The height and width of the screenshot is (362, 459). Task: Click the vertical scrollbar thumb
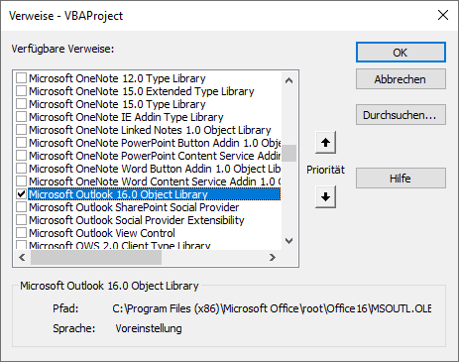click(288, 154)
